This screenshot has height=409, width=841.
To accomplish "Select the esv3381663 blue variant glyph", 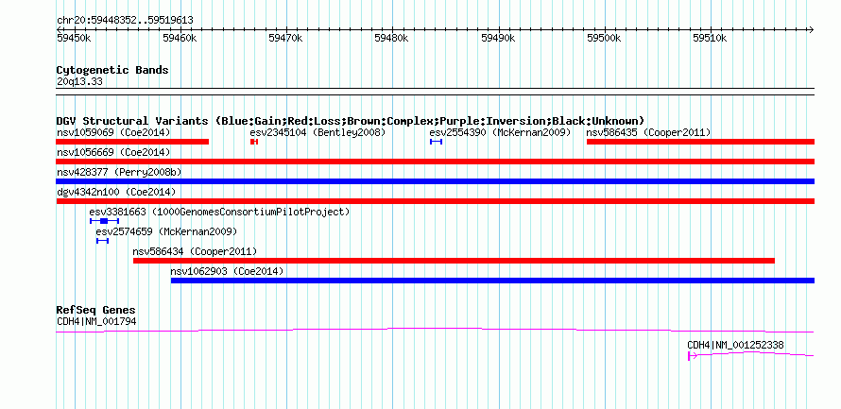I will 105,221.
